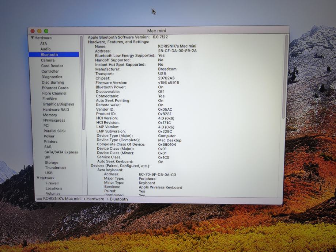336x252 pixels.
Task: Close the window with the red button
Action: click(x=33, y=31)
